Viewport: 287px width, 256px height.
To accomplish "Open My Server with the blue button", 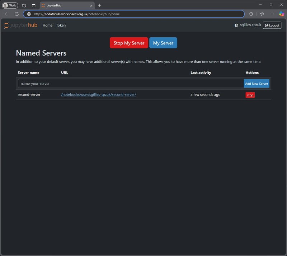I will click(163, 43).
